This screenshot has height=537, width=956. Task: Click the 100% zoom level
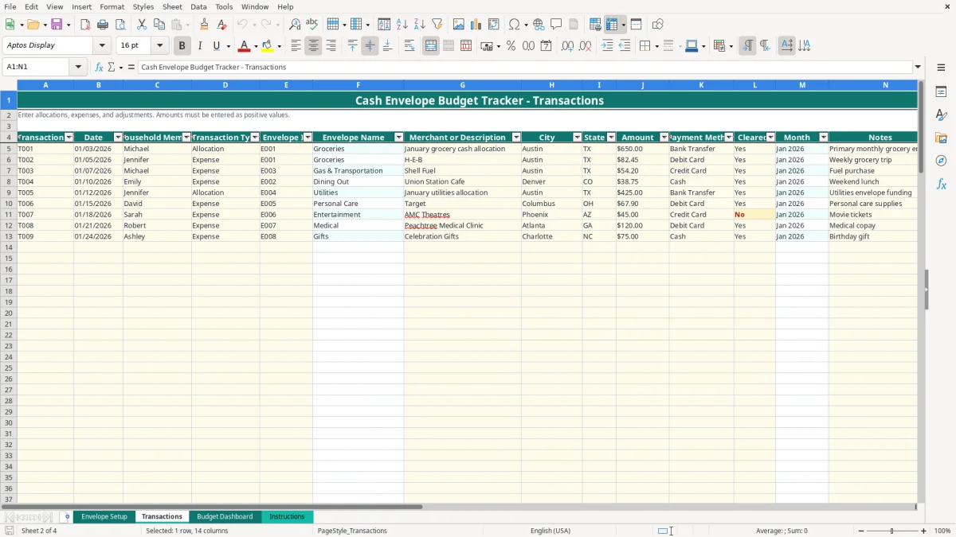(942, 531)
